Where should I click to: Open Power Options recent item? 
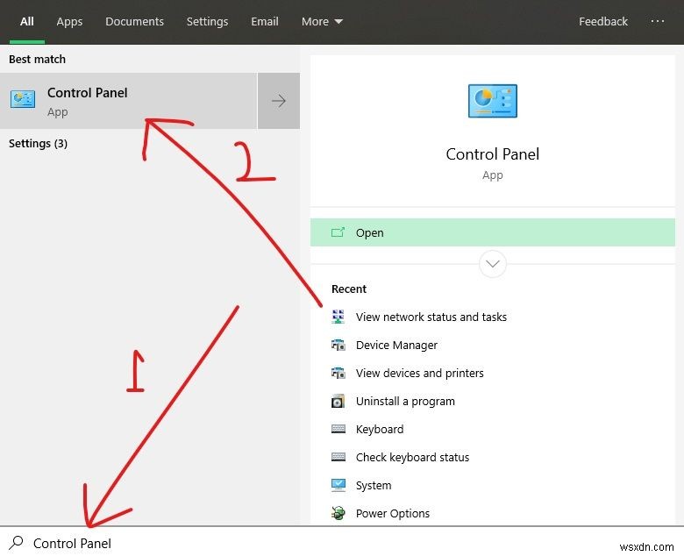point(393,513)
